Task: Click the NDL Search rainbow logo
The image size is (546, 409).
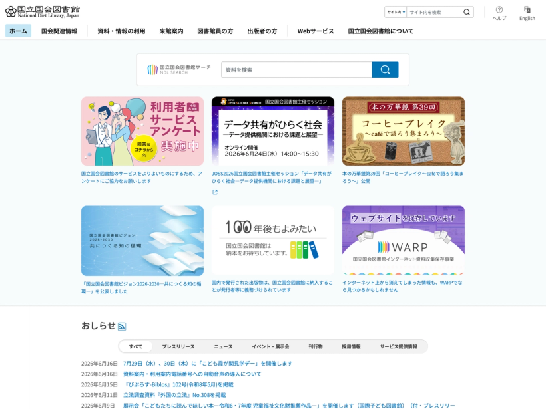Action: tap(179, 70)
